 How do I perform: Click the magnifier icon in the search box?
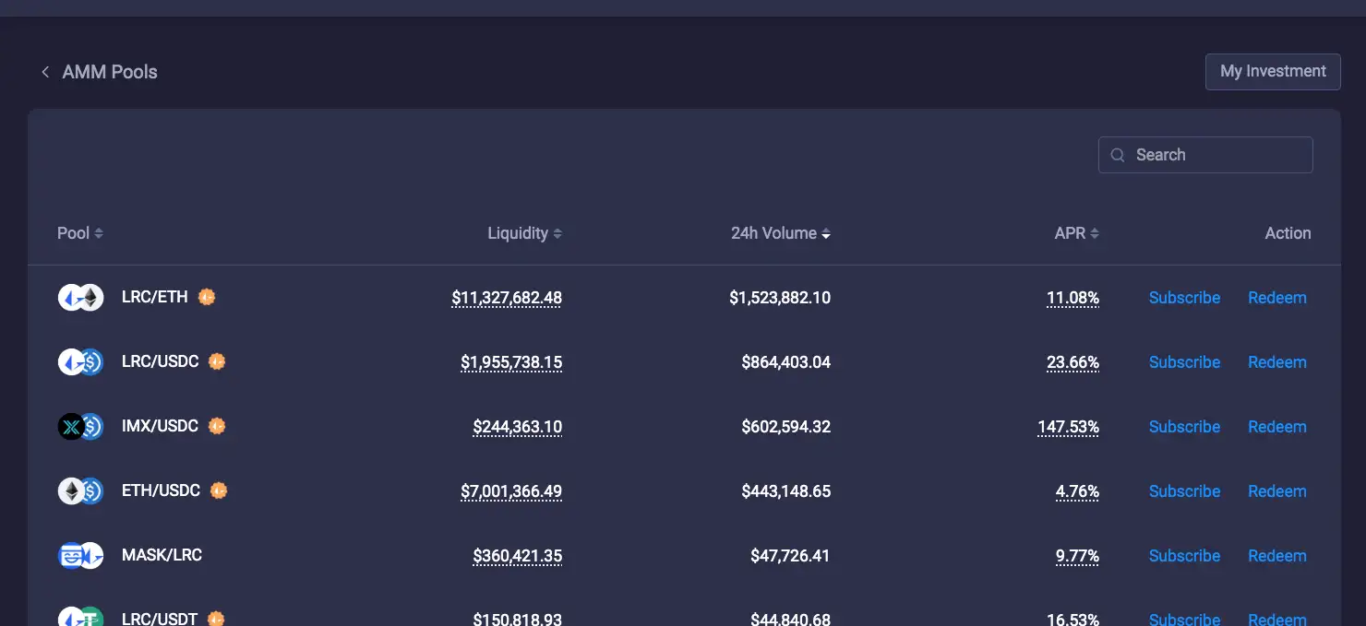click(x=1118, y=155)
